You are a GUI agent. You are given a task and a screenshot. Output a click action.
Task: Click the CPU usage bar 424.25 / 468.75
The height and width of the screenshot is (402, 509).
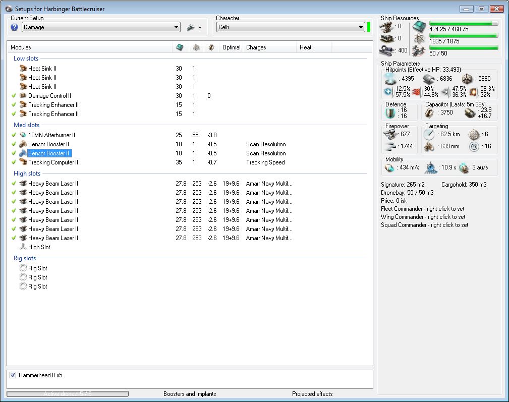coord(464,23)
